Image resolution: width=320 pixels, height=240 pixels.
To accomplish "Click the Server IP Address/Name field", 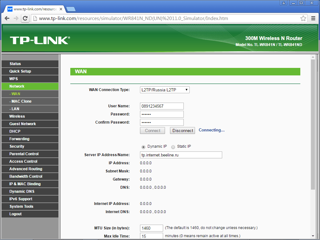I will tap(181, 155).
